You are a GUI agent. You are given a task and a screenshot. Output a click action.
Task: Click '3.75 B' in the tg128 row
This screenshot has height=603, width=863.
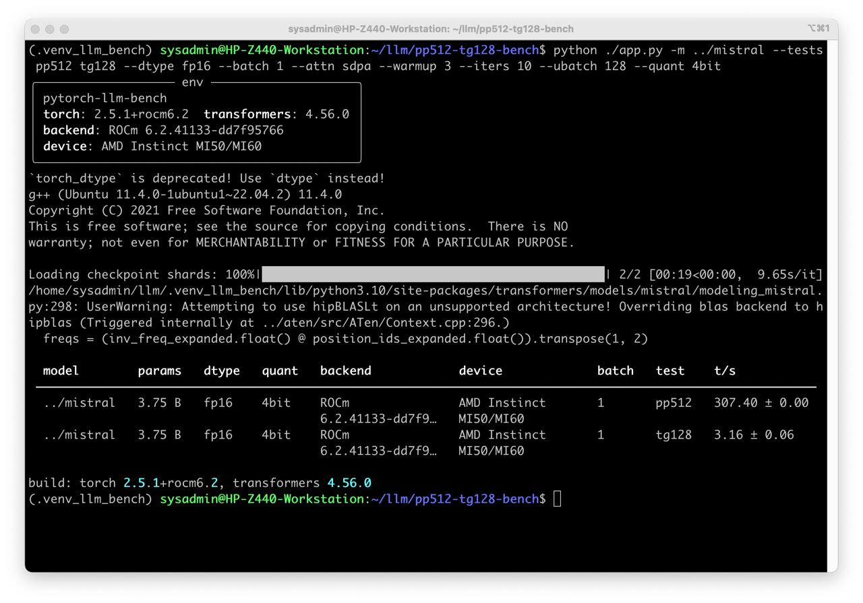[160, 435]
